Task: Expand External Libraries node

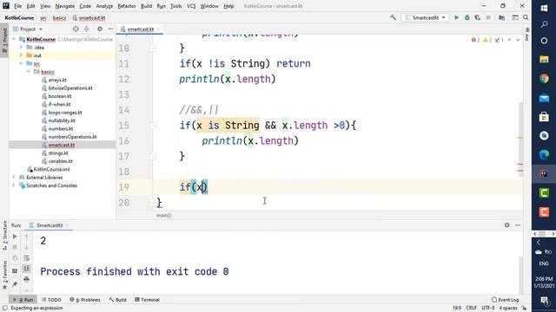Action: click(x=14, y=177)
